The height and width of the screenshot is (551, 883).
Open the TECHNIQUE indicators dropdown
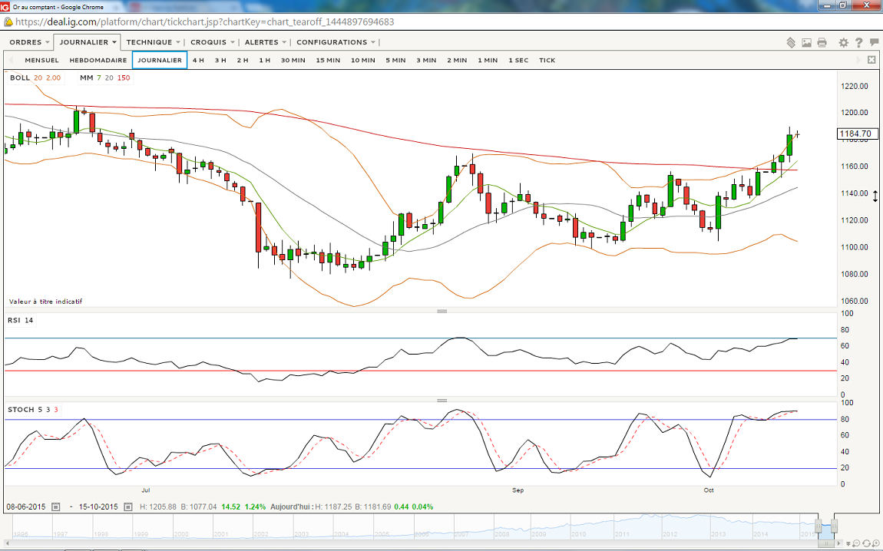tap(153, 42)
